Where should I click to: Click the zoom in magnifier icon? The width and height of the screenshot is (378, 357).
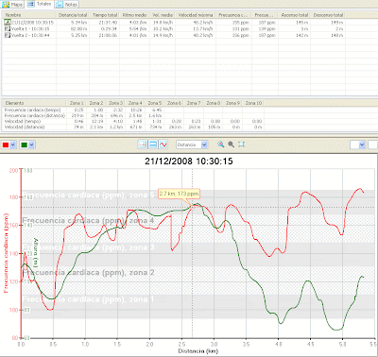click(x=221, y=144)
